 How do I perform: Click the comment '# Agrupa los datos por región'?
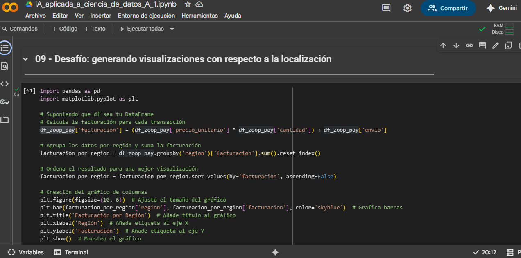coord(120,145)
